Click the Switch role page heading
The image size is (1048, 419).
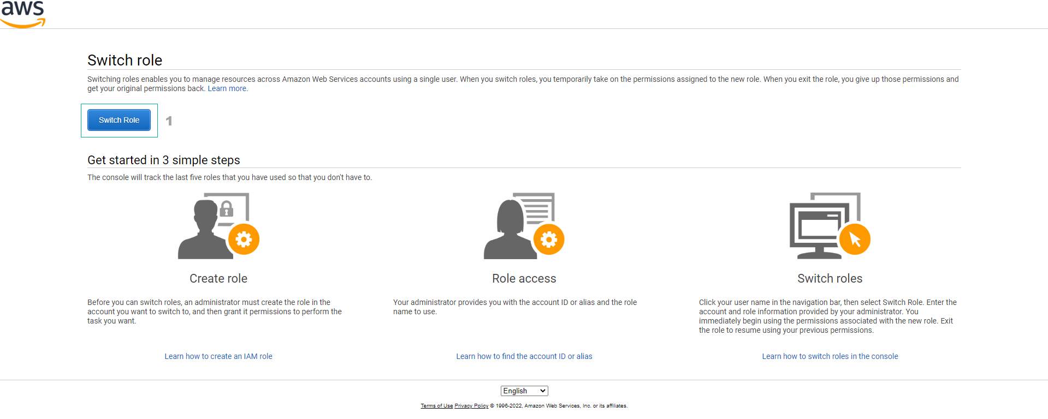[x=125, y=60]
